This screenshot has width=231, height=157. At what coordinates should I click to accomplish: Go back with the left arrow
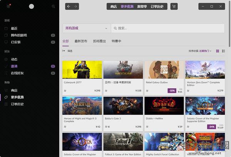coord(69,7)
